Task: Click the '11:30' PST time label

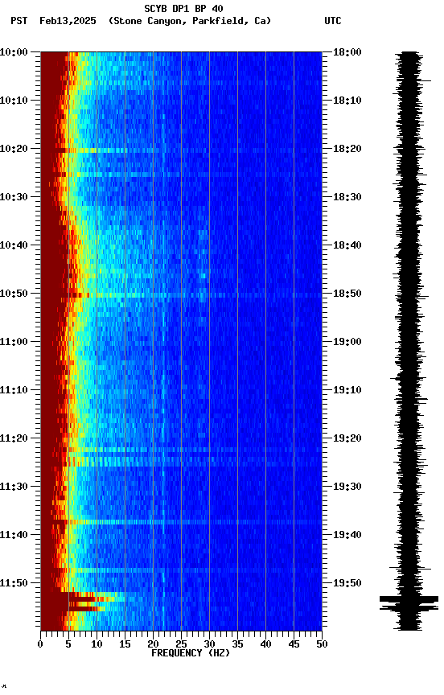Action: [14, 487]
